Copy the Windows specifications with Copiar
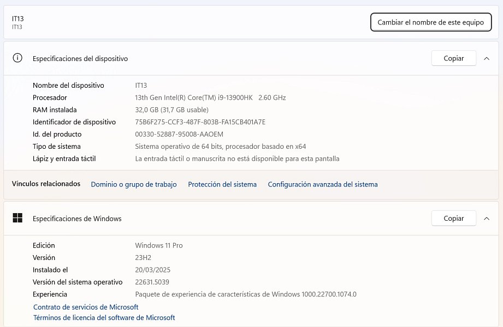 pos(454,218)
